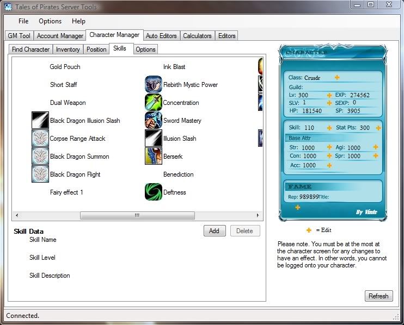Select the Black Dragon Illusion Slash skill icon
404x325 pixels.
click(x=41, y=120)
